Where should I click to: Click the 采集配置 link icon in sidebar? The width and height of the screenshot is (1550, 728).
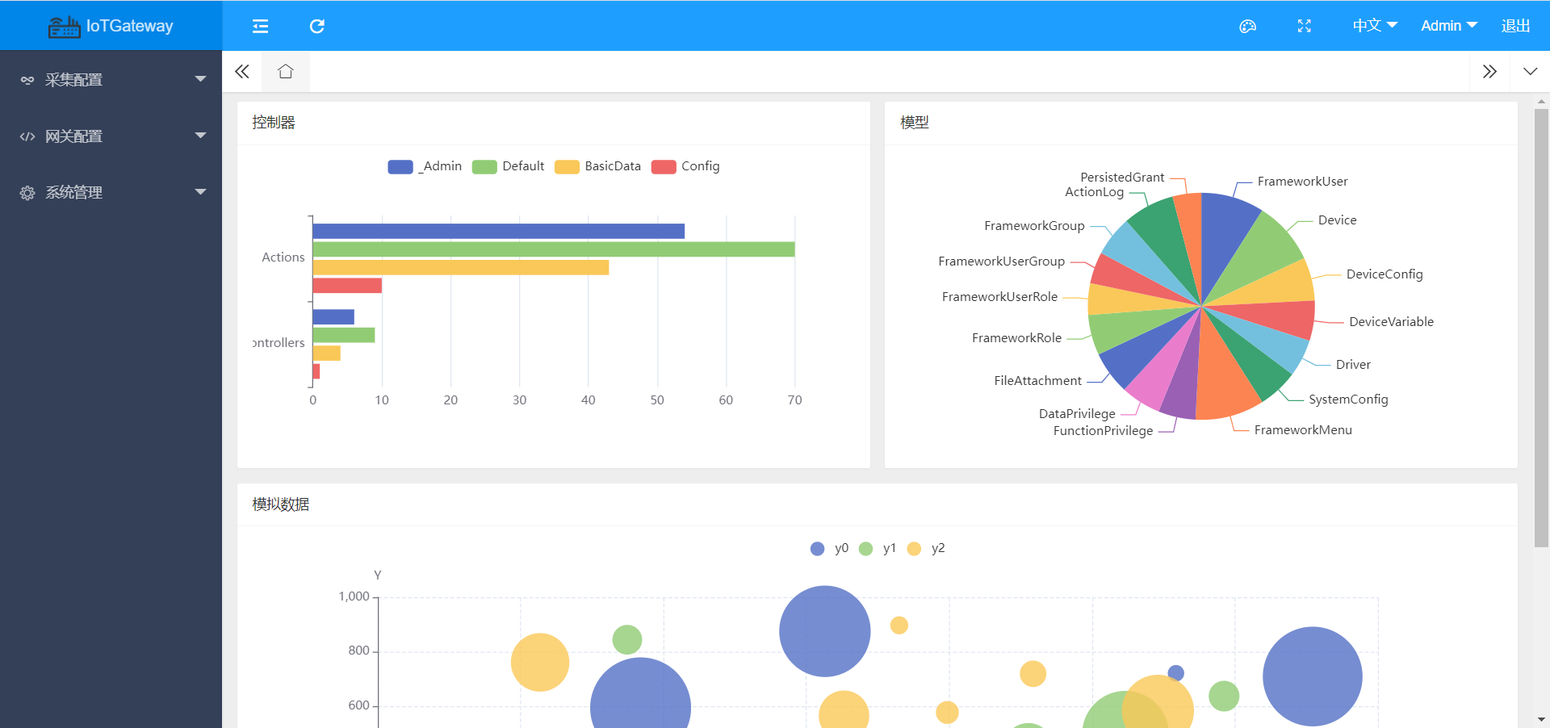coord(27,80)
